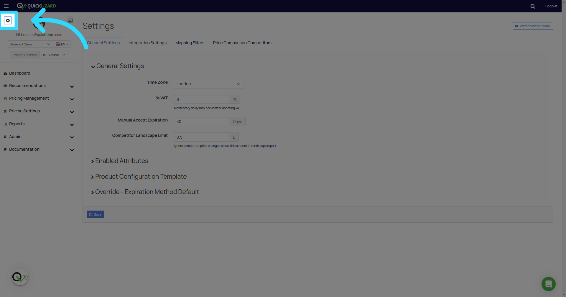
Task: Click the Save button
Action: [96, 214]
